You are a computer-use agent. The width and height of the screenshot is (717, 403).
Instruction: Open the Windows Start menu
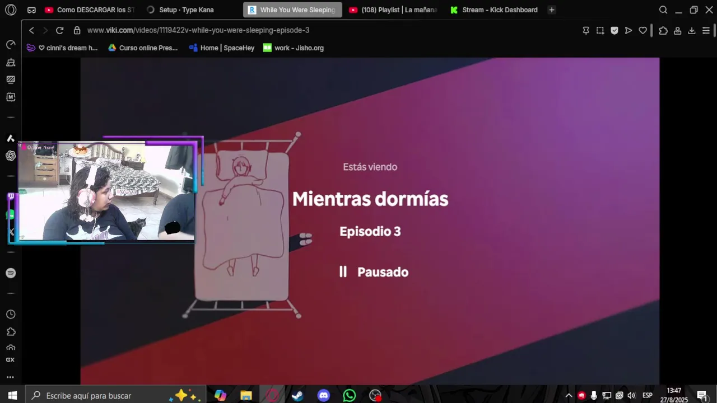pos(12,396)
